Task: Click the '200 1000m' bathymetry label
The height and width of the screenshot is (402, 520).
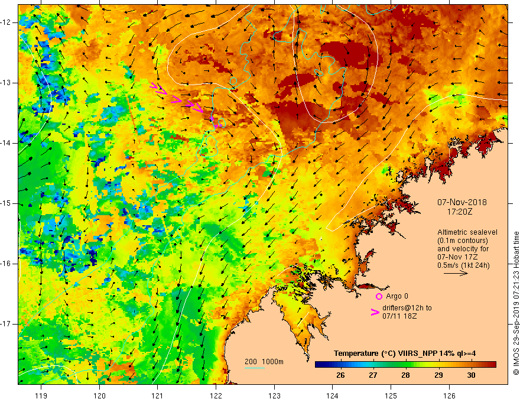Action: [x=264, y=362]
